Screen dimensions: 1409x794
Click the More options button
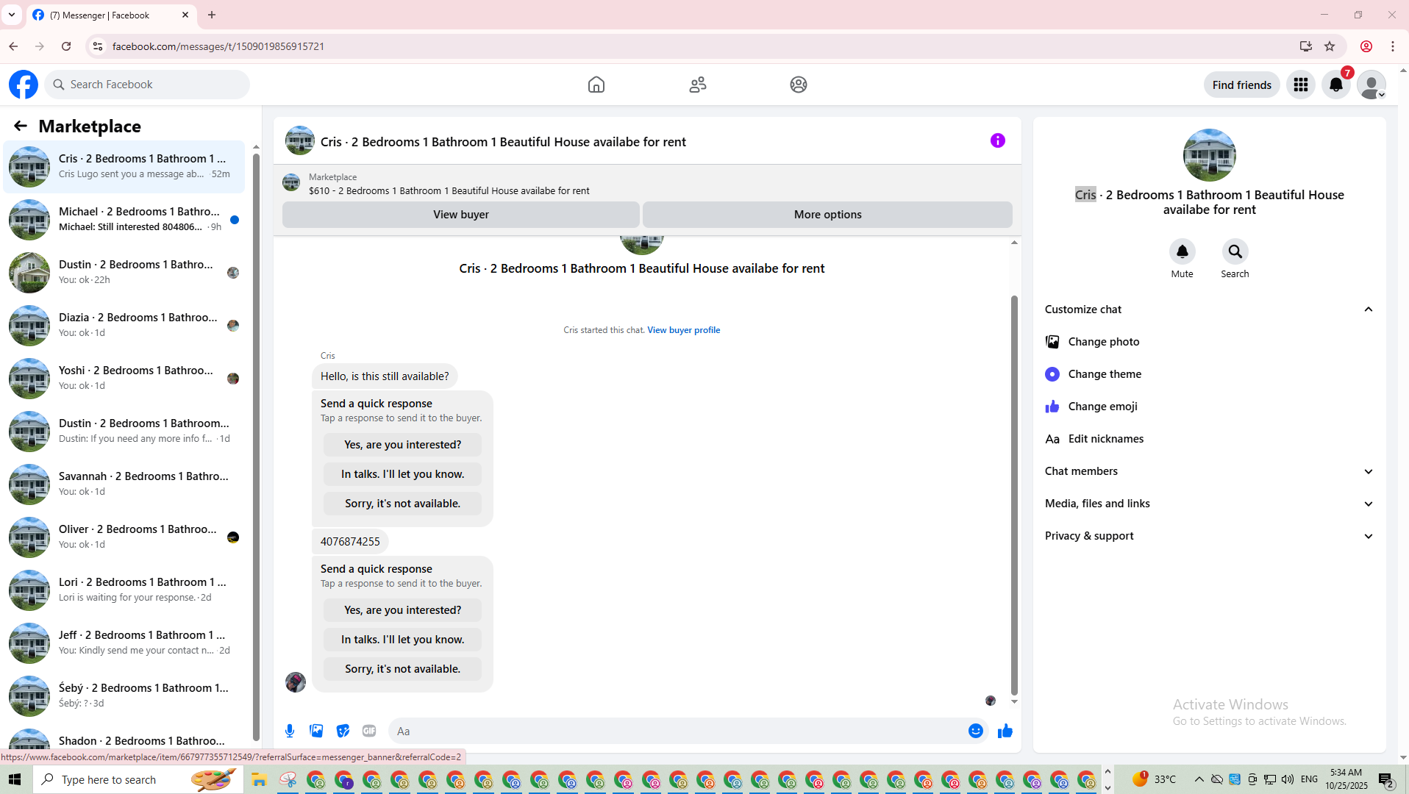click(x=828, y=215)
